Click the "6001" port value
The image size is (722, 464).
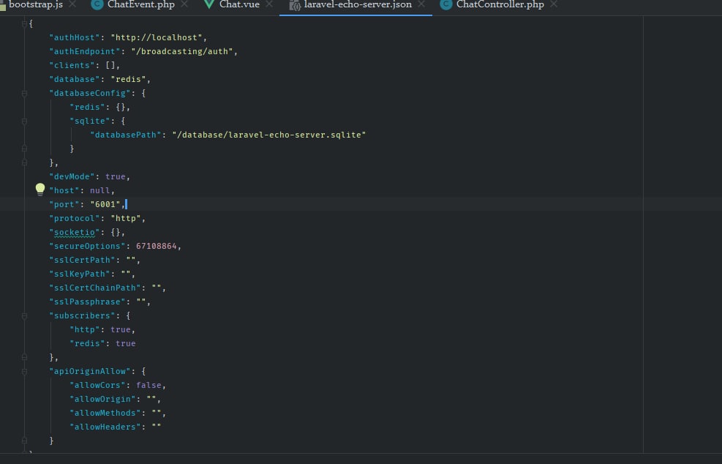click(x=105, y=204)
